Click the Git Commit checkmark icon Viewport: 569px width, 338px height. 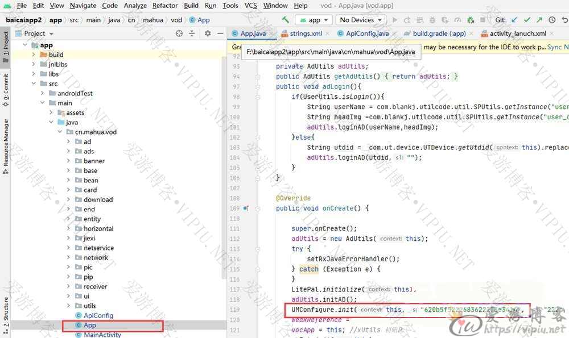pos(527,20)
